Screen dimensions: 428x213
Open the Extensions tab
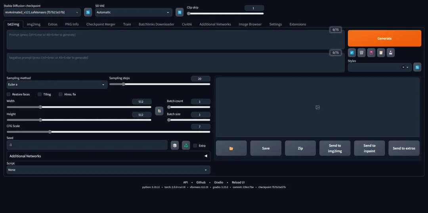point(298,24)
